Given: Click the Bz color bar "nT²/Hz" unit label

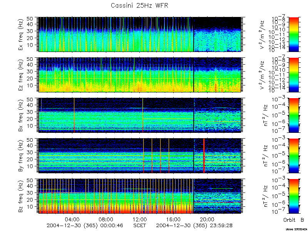Looking at the screenshot, I should pyautogui.click(x=266, y=196).
